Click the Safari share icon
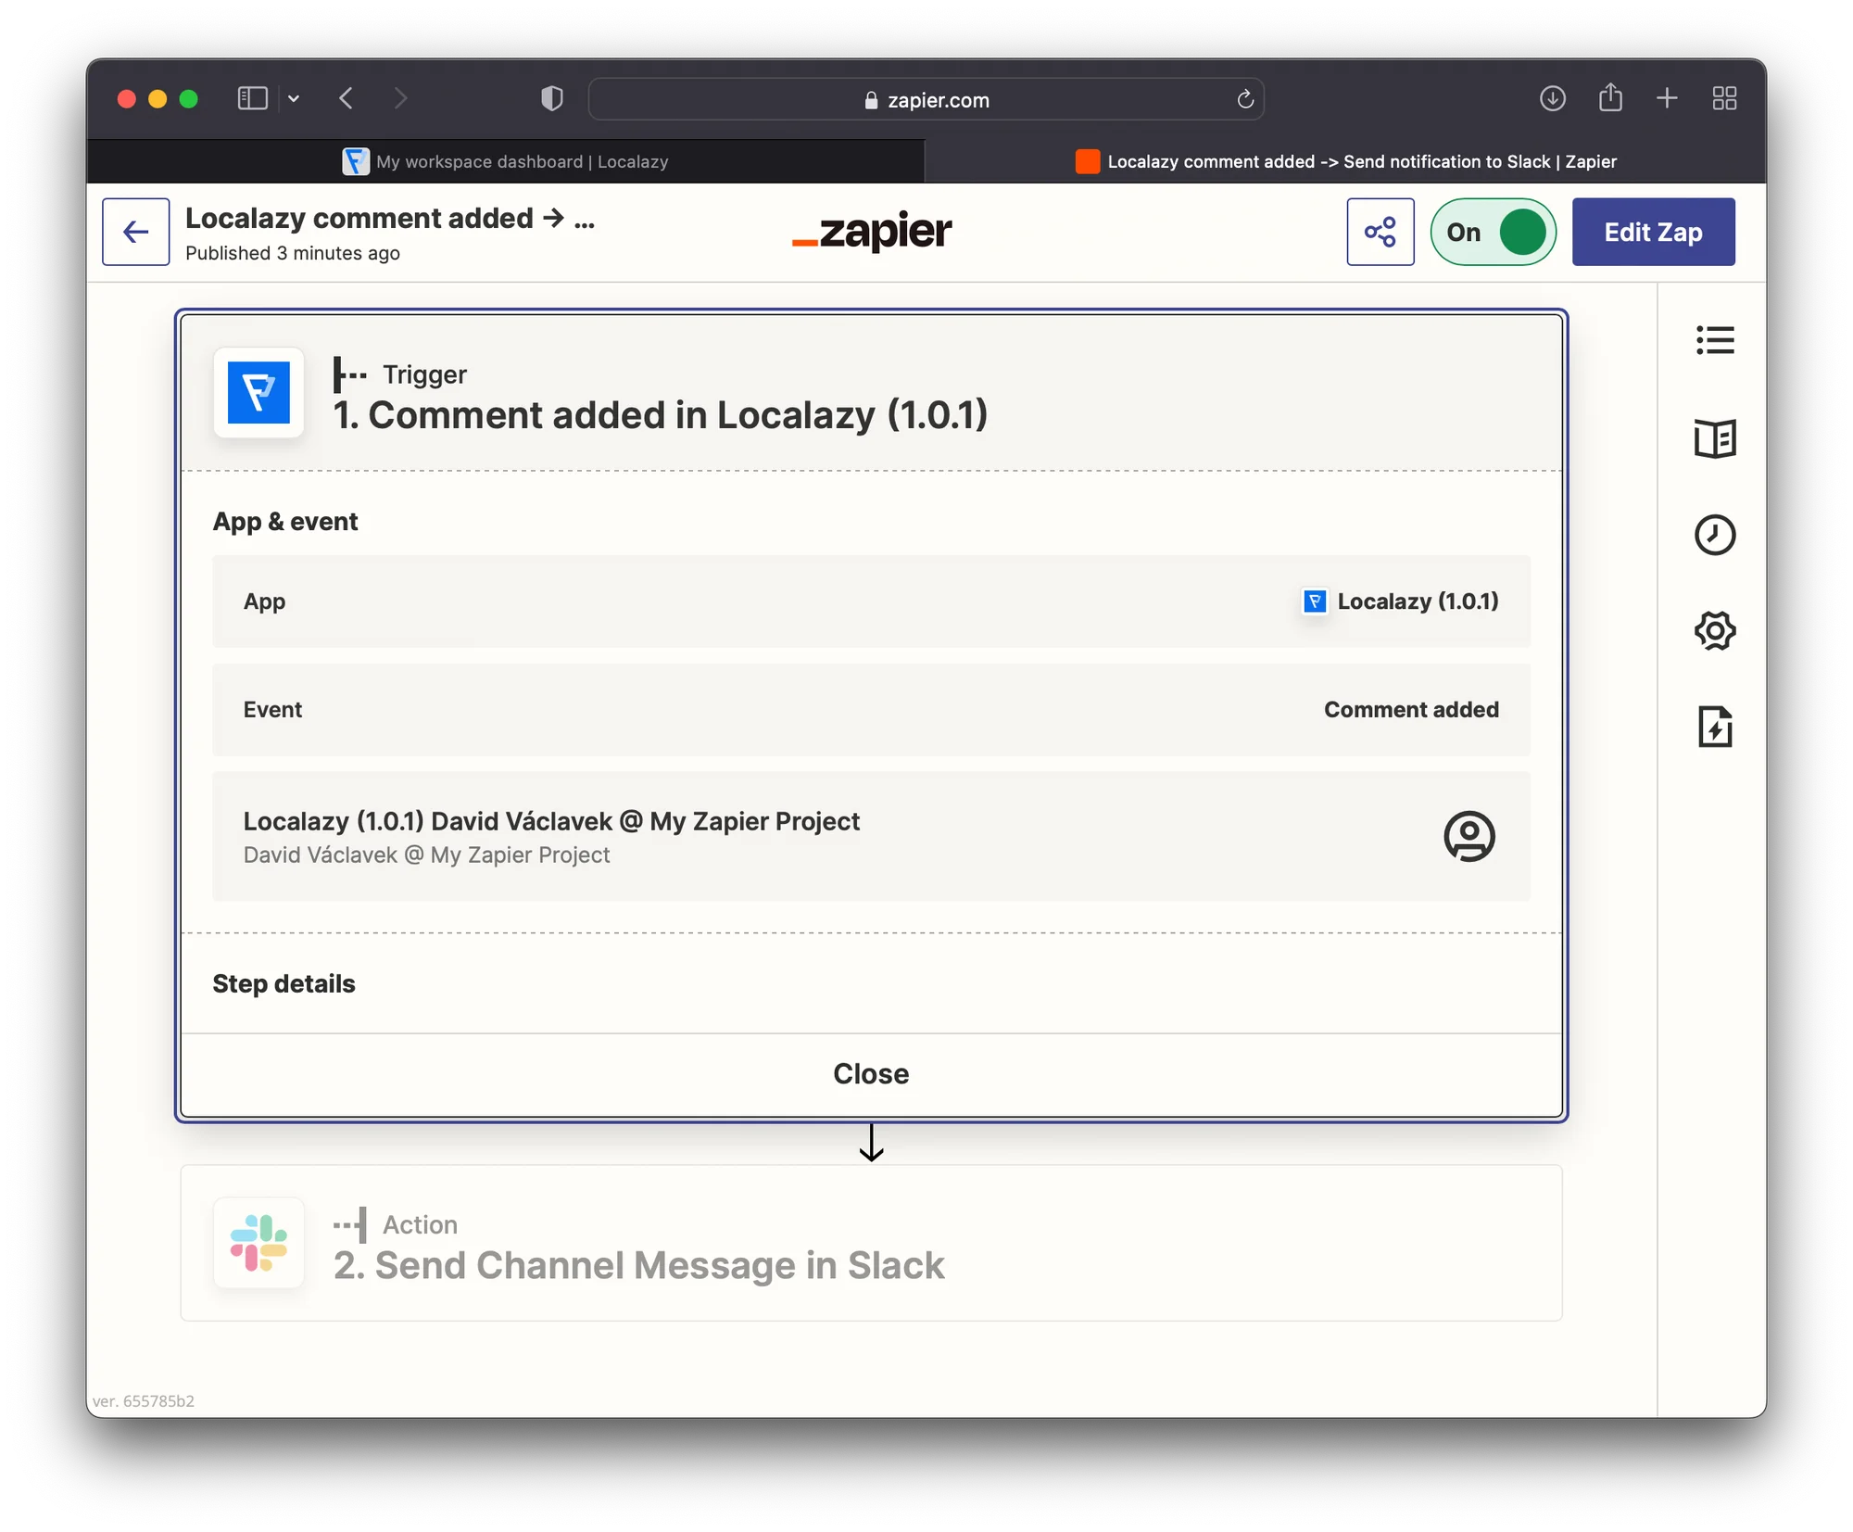1853x1532 pixels. (1610, 97)
